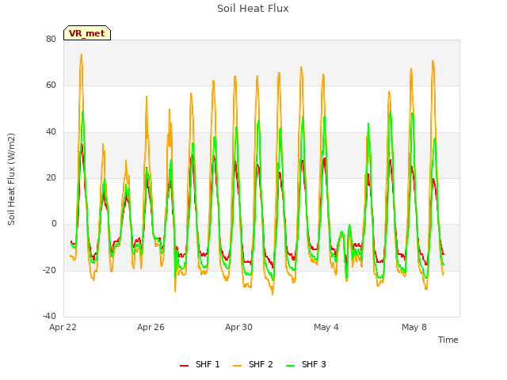Click the Time x-axis label
The height and width of the screenshot is (380, 507).
pos(448,340)
